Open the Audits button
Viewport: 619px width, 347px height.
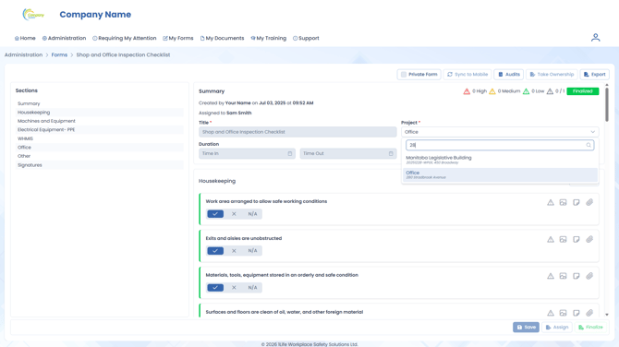pyautogui.click(x=508, y=75)
